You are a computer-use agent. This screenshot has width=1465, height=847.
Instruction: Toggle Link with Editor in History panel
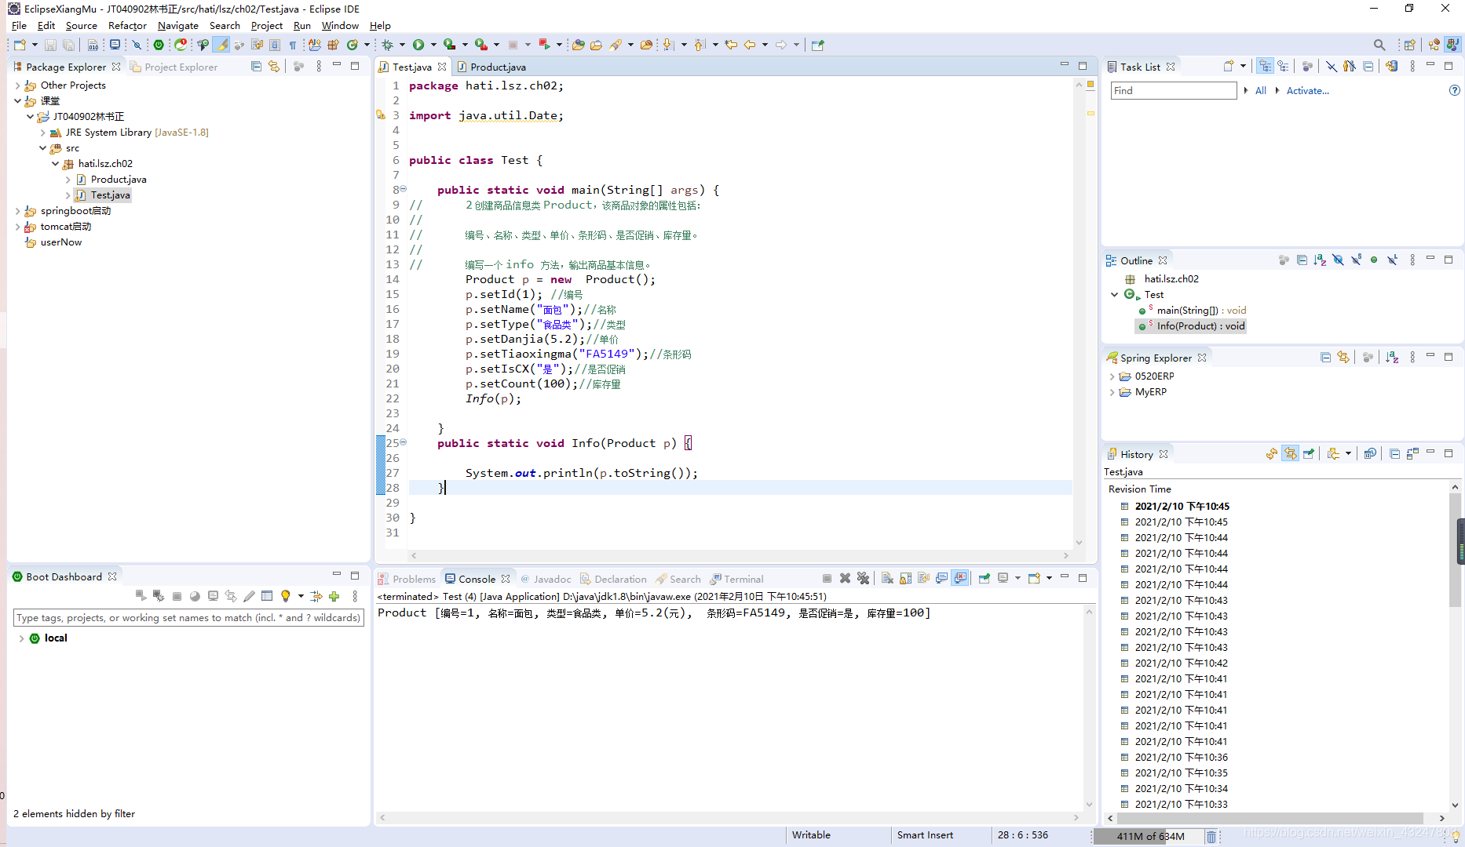coord(1290,453)
